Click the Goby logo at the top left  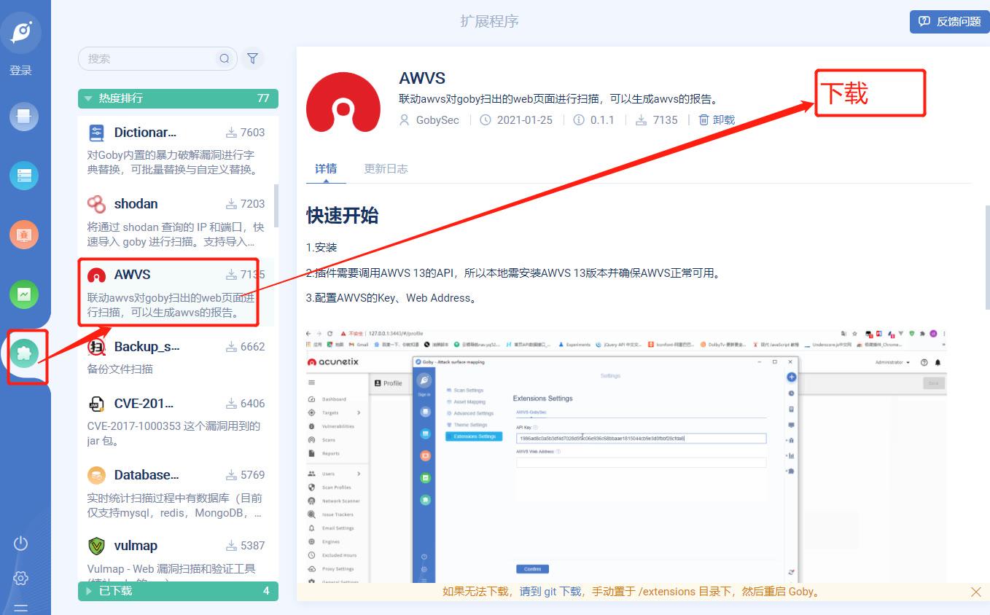pos(24,32)
